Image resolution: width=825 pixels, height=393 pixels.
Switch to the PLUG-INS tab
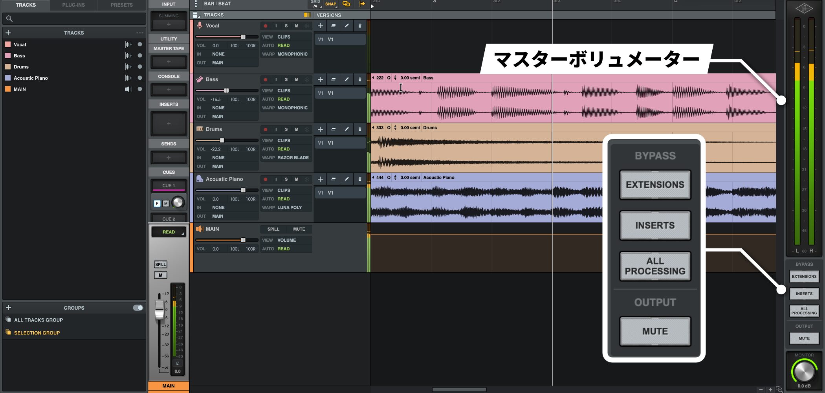(73, 5)
